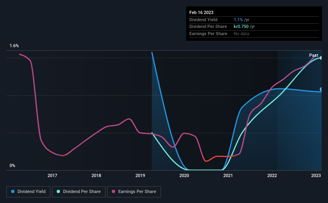The image size is (328, 203).
Task: Click the teal Dividend Per Share legend dot
Action: tap(58, 191)
